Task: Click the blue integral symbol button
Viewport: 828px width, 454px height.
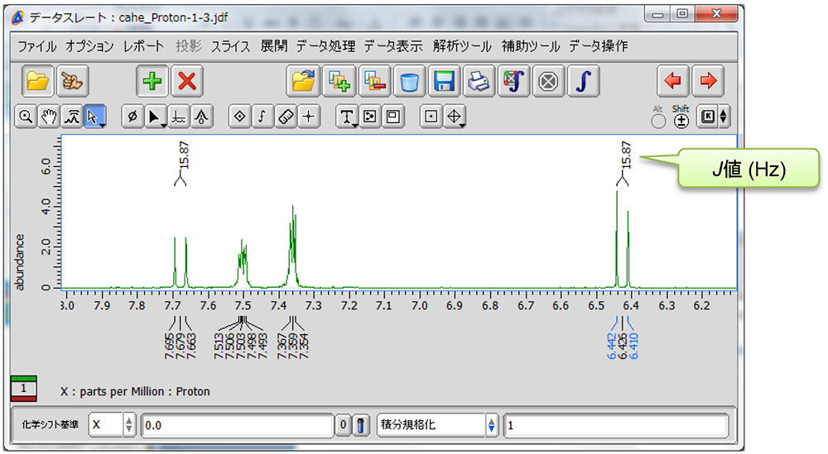Action: pos(584,81)
